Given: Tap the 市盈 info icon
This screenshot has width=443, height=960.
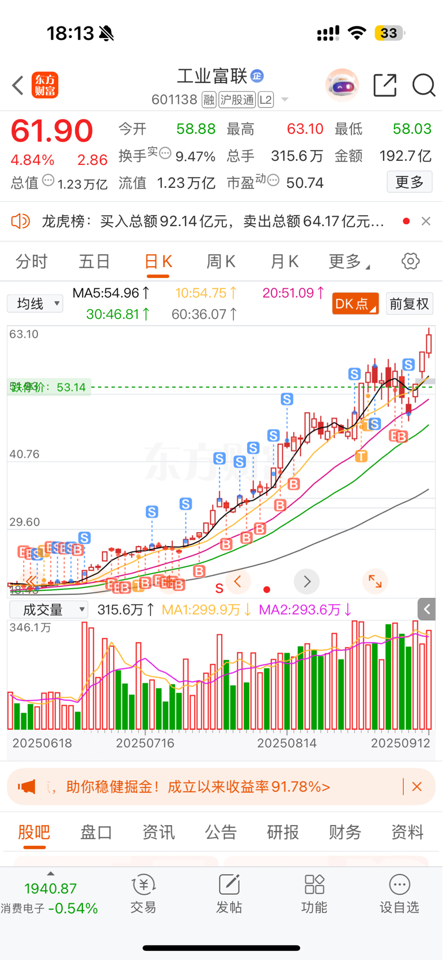Looking at the screenshot, I should [273, 180].
